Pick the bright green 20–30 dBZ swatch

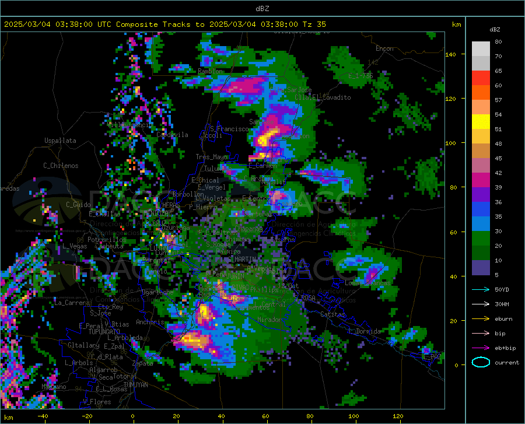coord(481,239)
